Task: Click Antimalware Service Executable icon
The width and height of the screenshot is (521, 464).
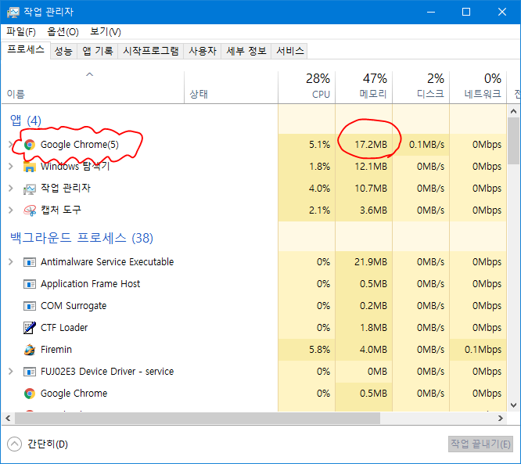Action: [x=30, y=262]
